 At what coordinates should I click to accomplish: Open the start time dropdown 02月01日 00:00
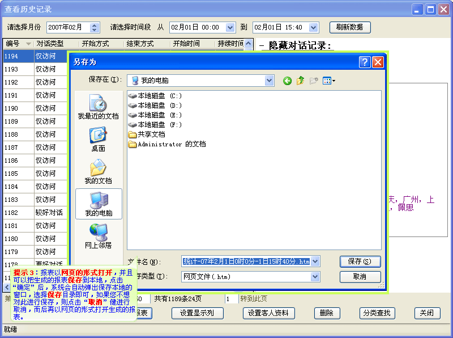230,27
